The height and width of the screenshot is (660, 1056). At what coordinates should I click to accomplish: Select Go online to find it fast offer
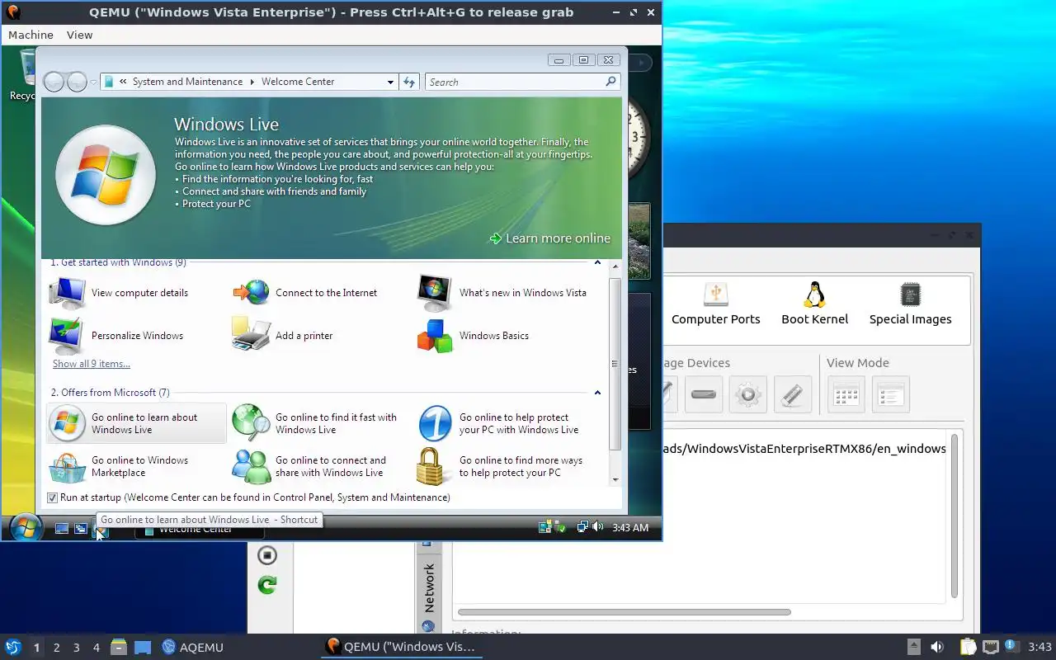[315, 423]
